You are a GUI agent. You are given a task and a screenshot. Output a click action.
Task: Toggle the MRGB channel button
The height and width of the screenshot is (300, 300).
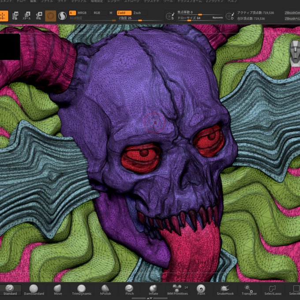pos(82,13)
